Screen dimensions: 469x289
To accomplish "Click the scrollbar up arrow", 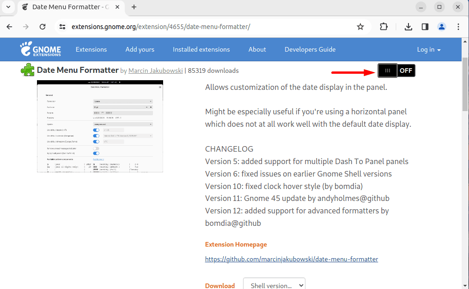I will pyautogui.click(x=465, y=41).
